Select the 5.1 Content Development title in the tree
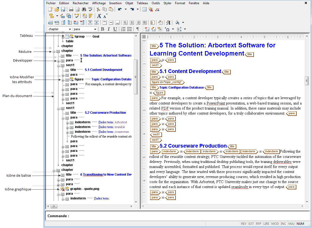Screen dimensions: 312x228 coord(104,70)
